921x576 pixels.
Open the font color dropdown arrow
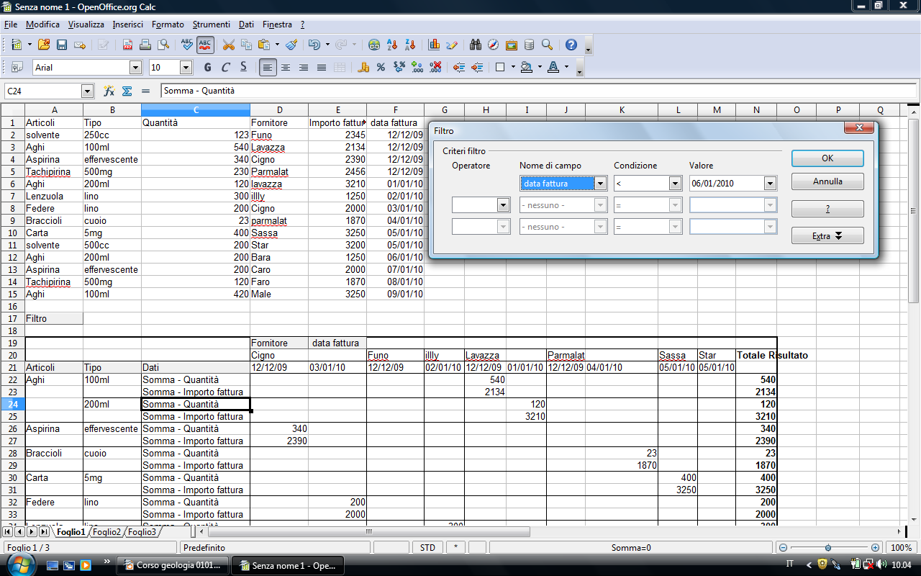click(x=566, y=67)
